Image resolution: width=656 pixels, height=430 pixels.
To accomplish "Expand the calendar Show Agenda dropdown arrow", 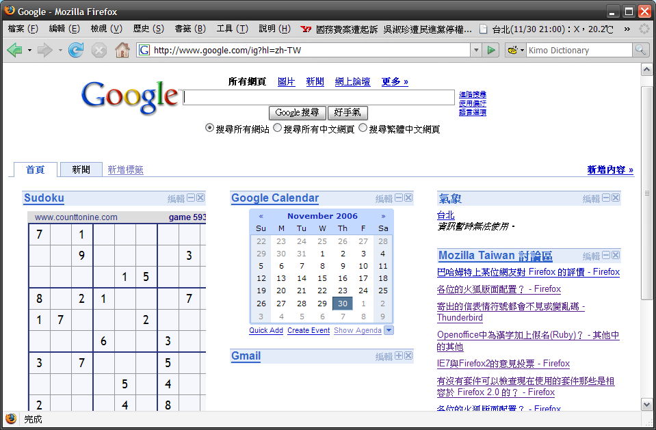I will tap(389, 330).
